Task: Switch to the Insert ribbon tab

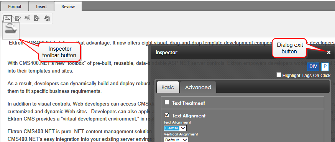Action: tap(41, 7)
